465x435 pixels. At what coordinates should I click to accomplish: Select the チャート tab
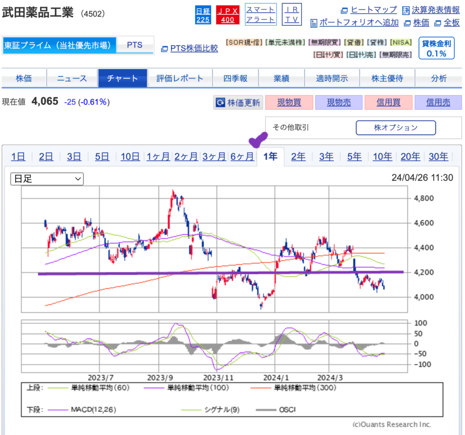point(123,78)
